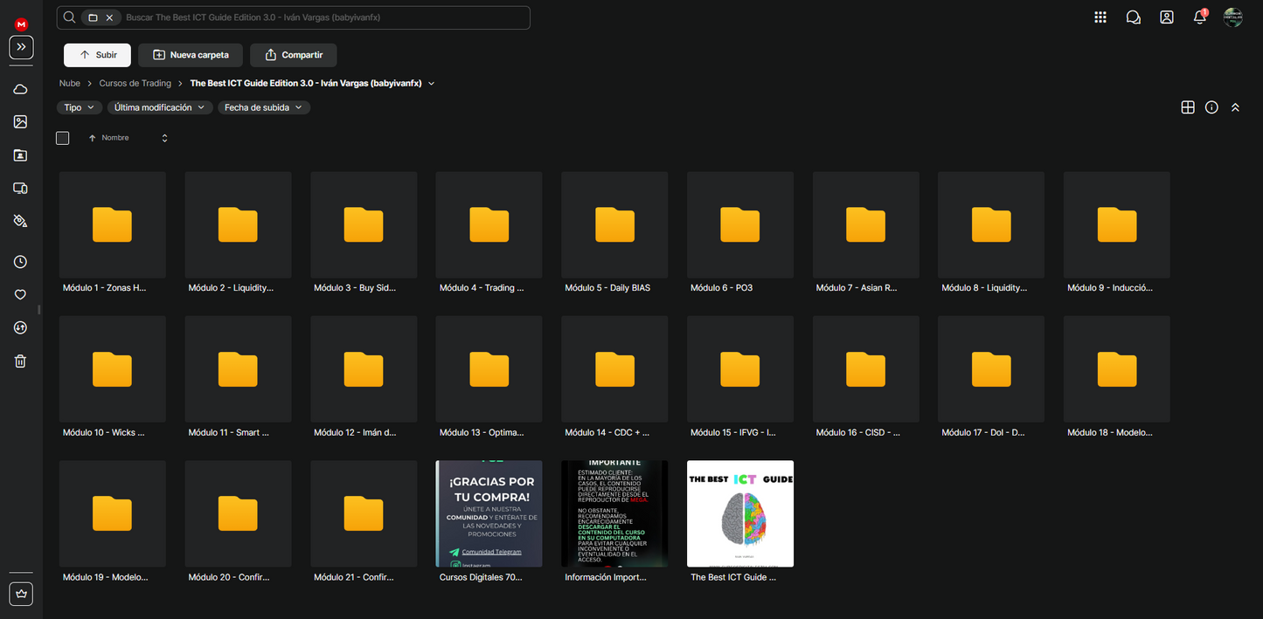Image resolution: width=1263 pixels, height=619 pixels.
Task: Expand the left sidebar with the double-arrow button
Action: (x=21, y=47)
